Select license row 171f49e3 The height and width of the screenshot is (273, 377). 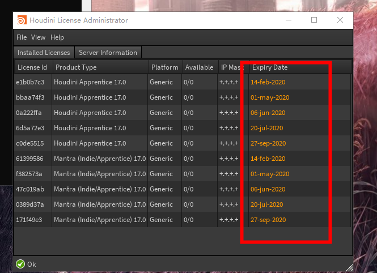183,220
